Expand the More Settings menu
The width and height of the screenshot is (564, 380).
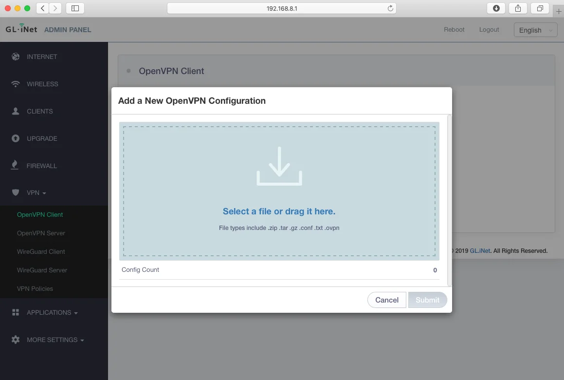[x=55, y=340]
